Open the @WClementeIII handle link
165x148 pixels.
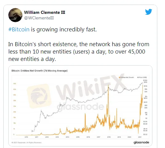tap(39, 18)
